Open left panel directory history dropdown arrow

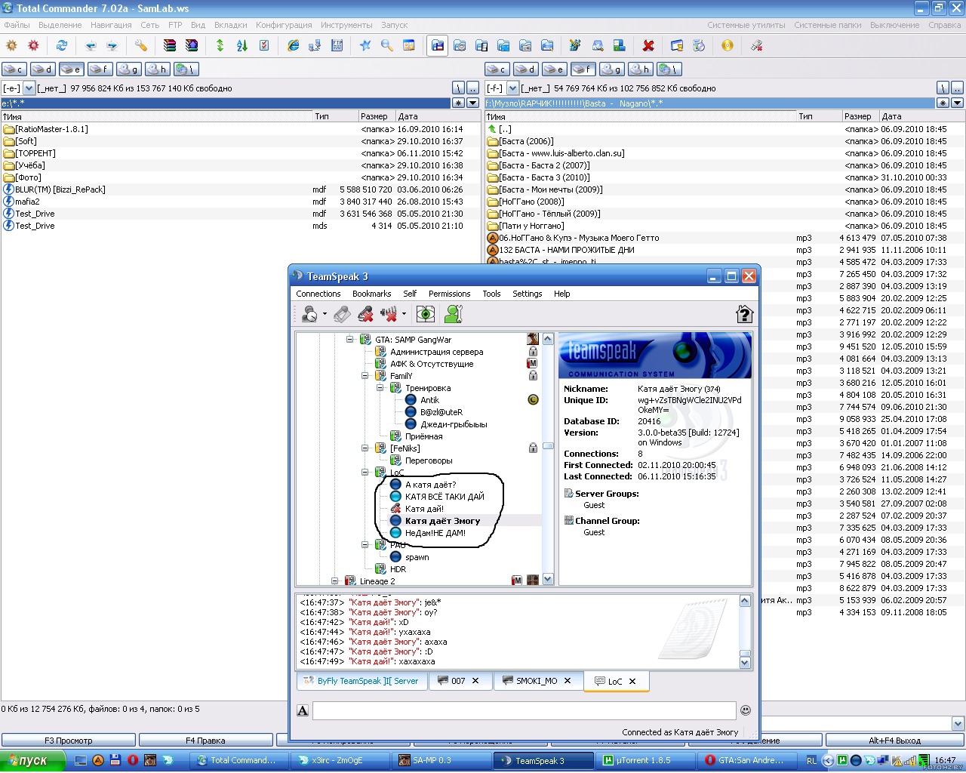click(x=473, y=103)
